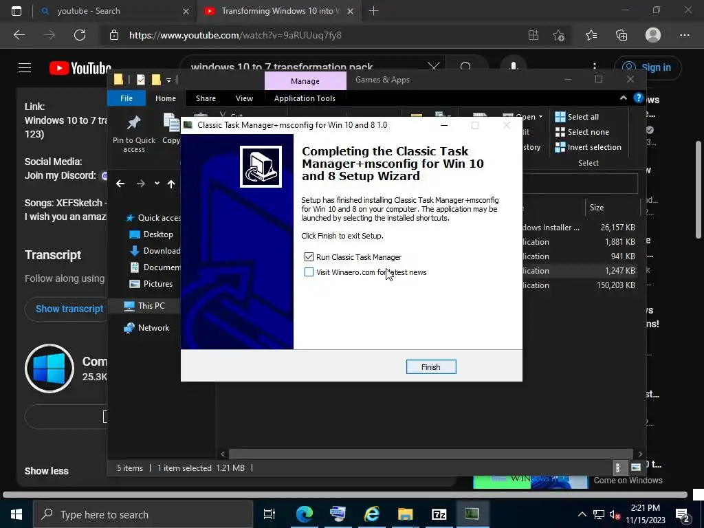704x528 pixels.
Task: Open Internet Explorer from taskbar
Action: [372, 514]
